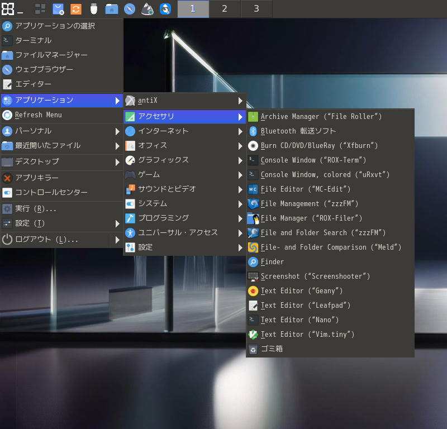Open the web browser compass icon in the top panel
Viewport: 447px width, 429px height.
tap(130, 9)
